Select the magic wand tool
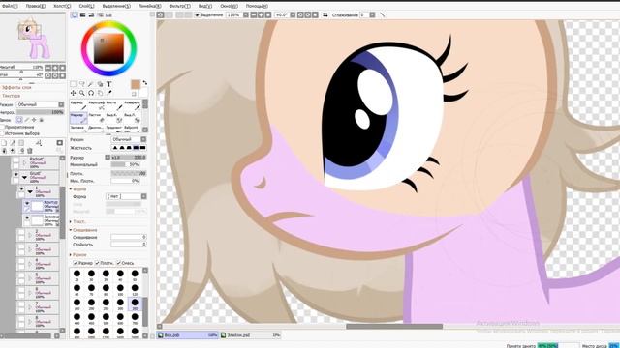The image size is (620, 348). [91, 84]
